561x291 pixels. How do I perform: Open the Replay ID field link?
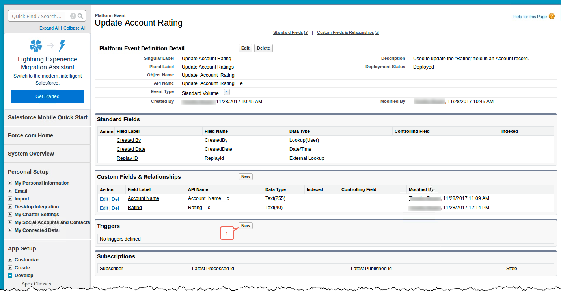coord(127,158)
